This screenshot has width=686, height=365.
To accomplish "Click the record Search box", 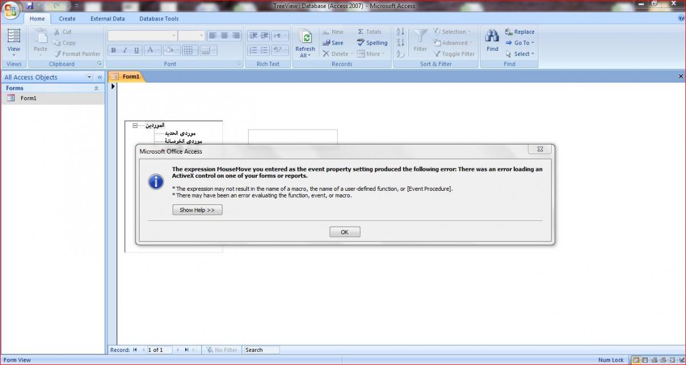I will click(262, 350).
